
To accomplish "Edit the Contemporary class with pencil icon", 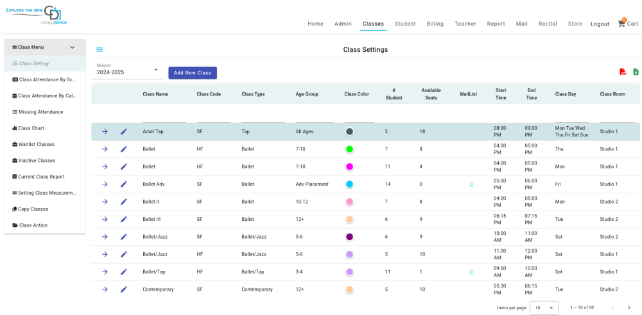I will tap(124, 289).
